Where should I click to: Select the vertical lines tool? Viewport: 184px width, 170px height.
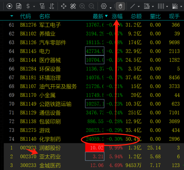161,6
